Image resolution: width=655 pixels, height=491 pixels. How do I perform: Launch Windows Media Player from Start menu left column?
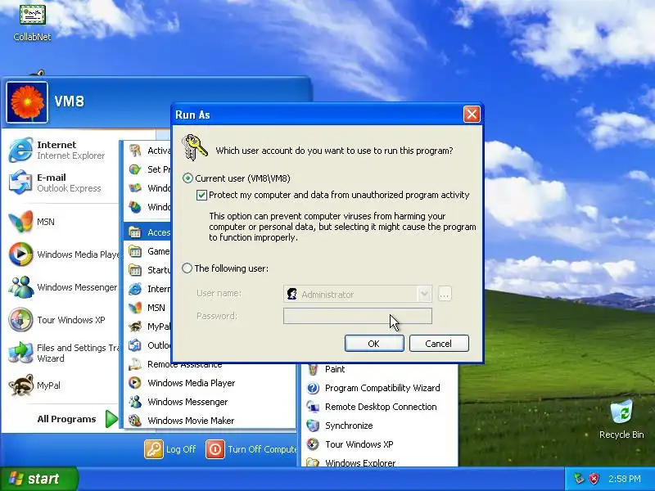tap(63, 255)
